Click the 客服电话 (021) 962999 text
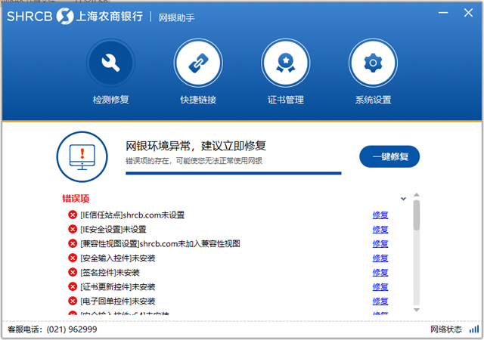 52,329
